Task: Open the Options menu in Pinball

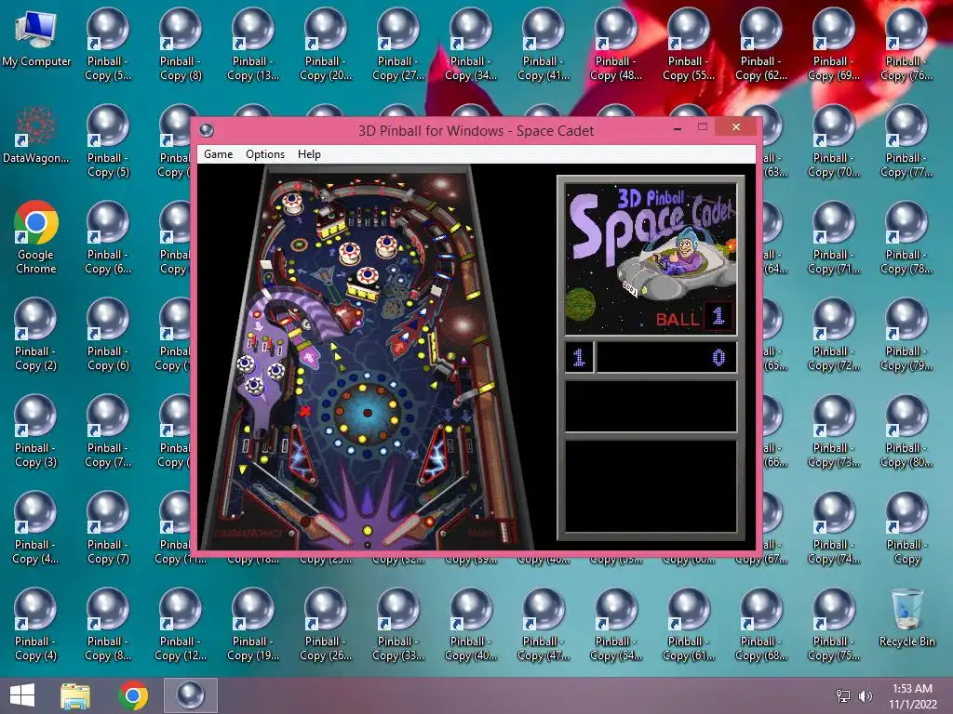Action: click(265, 154)
